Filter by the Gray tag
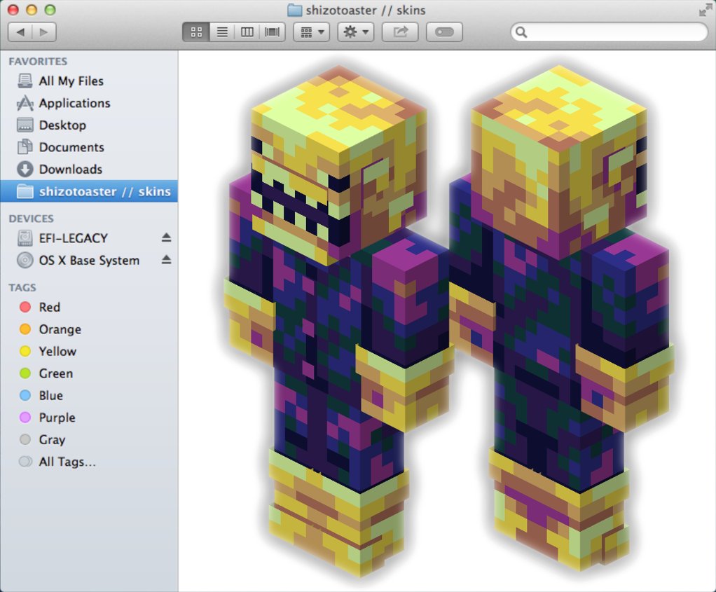Viewport: 716px width, 592px height. 89,439
